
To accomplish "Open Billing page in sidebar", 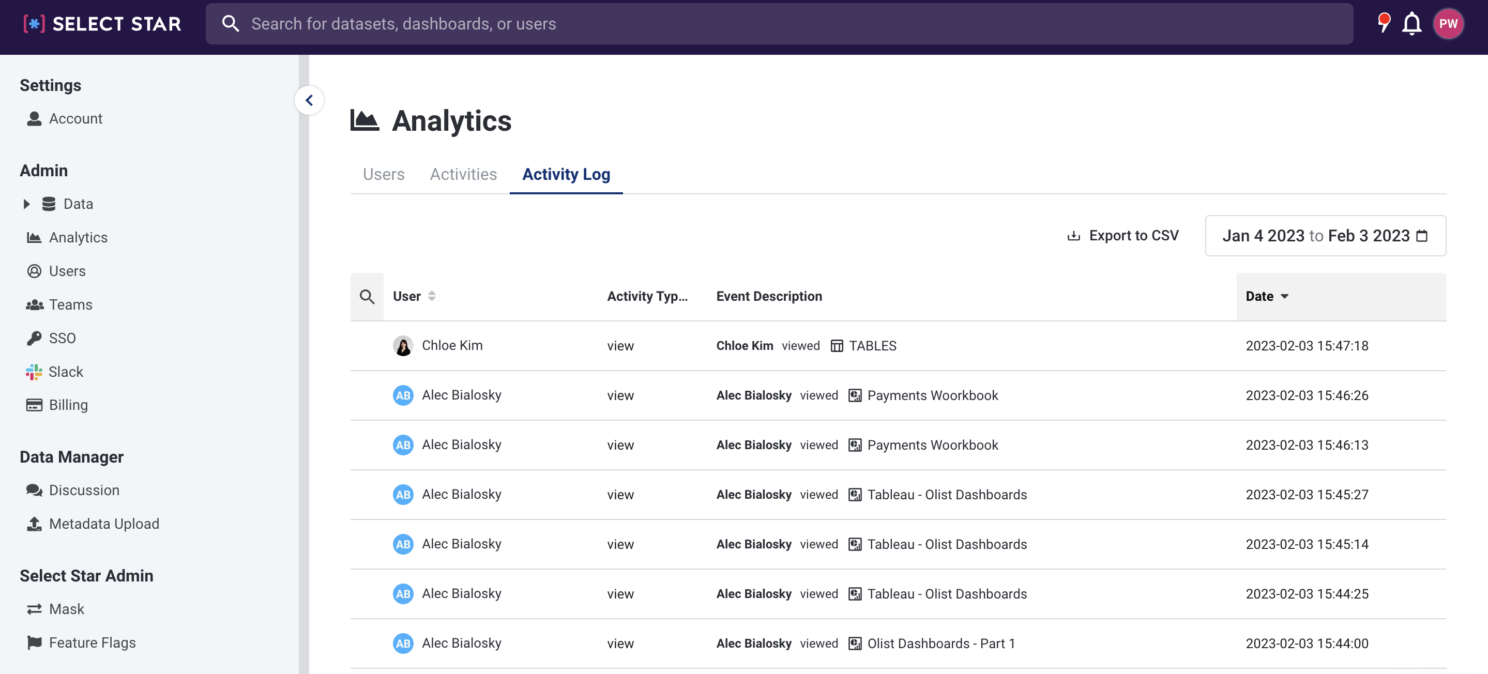I will click(68, 405).
